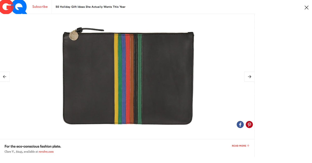This screenshot has width=312, height=163.
Task: Open the Subscribe link in header
Action: click(x=40, y=7)
